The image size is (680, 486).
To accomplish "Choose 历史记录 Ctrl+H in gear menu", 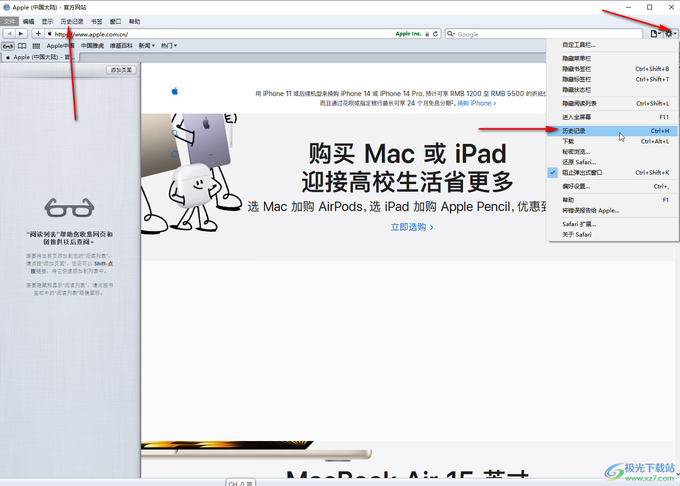I will point(613,131).
